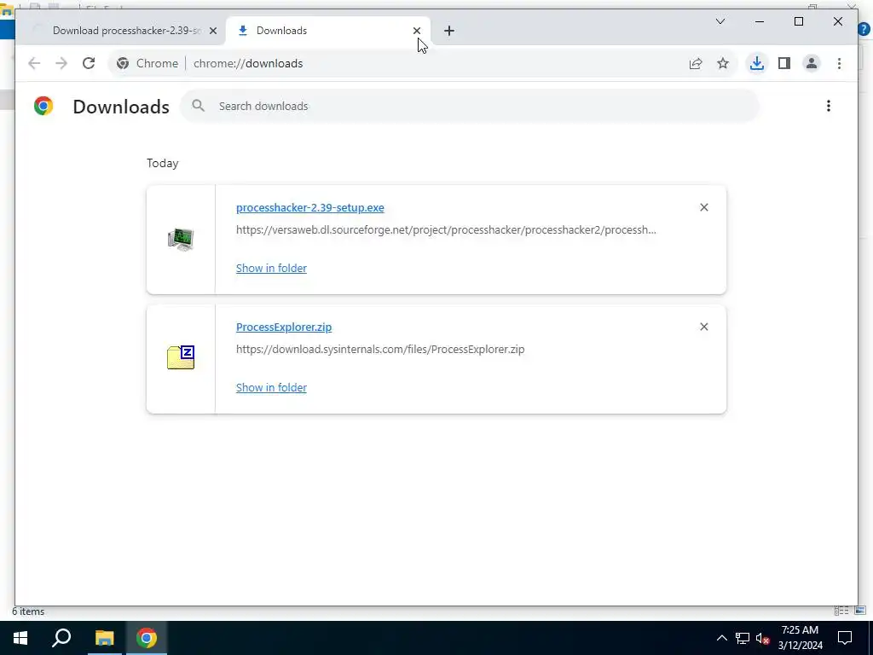Show ProcessExplorer.zip in folder

coord(271,387)
